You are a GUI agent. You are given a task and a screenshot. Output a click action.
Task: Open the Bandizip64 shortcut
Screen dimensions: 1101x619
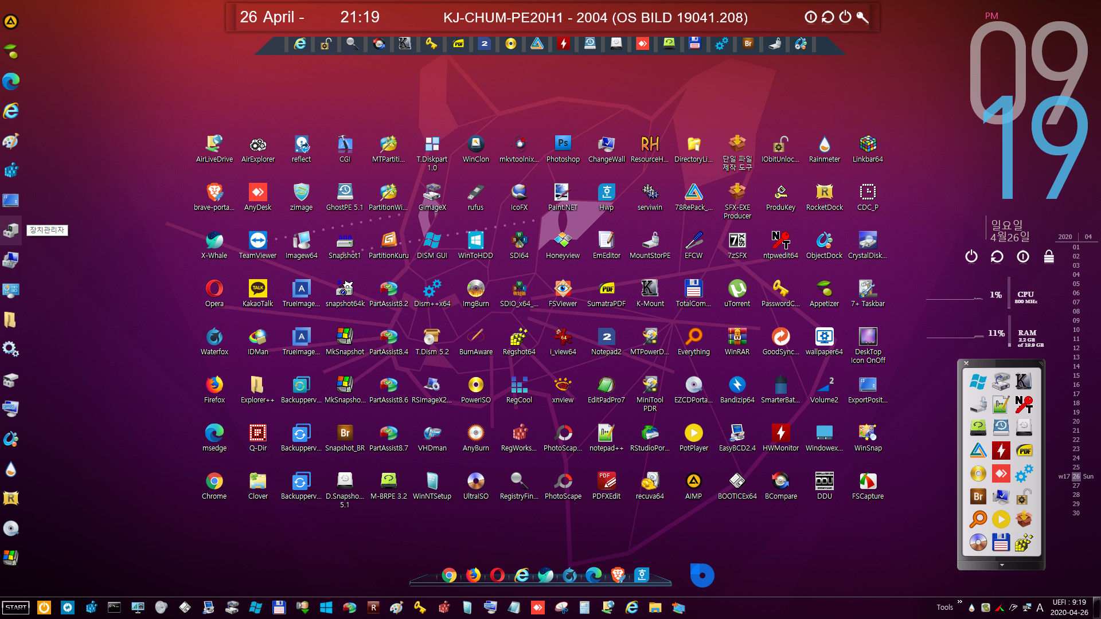[x=737, y=390]
